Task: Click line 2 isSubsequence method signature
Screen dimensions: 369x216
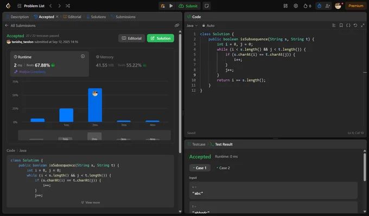Action: coord(261,39)
